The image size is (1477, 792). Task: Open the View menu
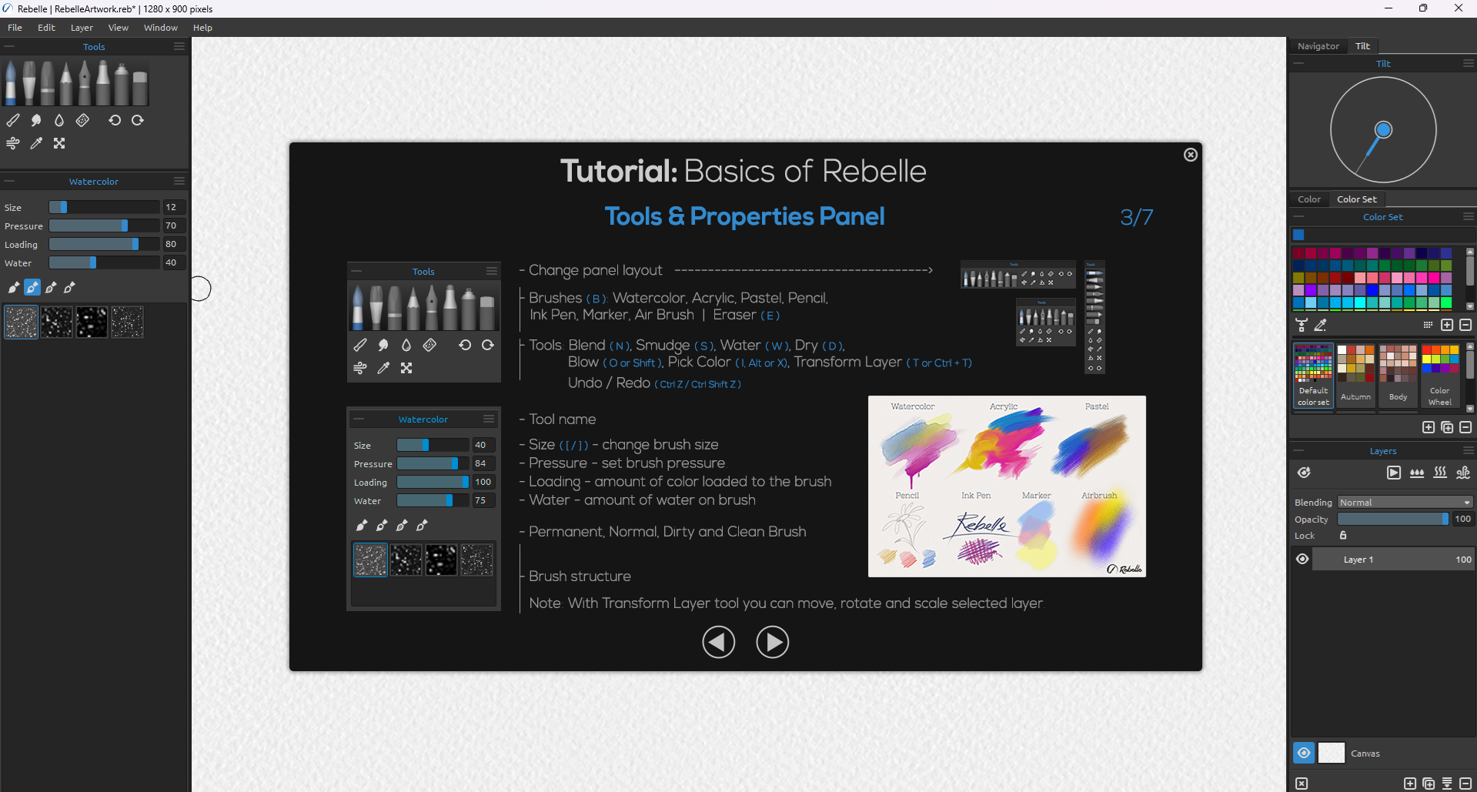click(x=118, y=28)
